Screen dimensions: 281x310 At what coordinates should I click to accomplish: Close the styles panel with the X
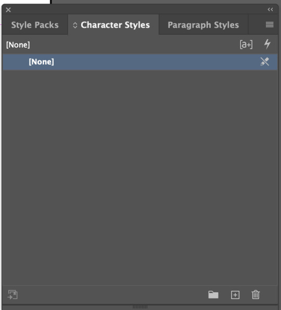point(8,10)
